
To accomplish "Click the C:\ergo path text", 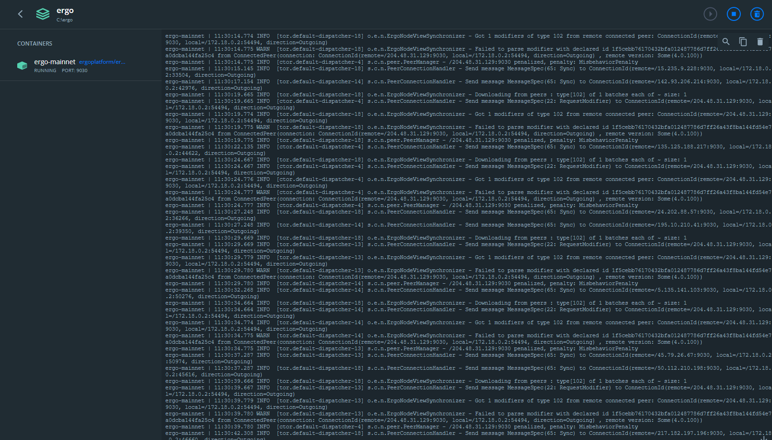I will tap(65, 20).
